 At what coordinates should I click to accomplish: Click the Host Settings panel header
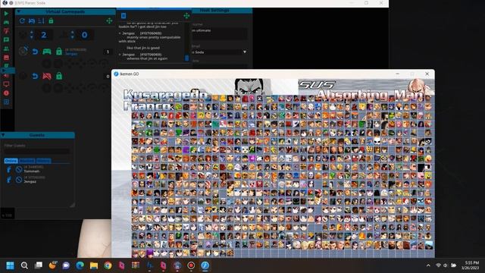pos(221,10)
